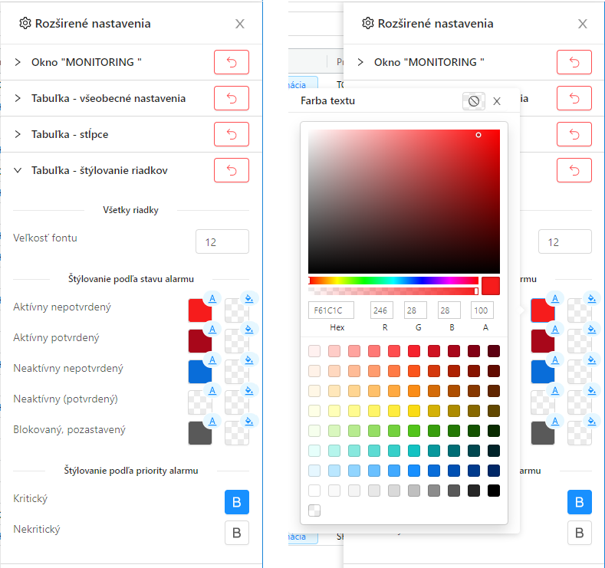This screenshot has height=568, width=605.
Task: Enable bold for Nekritický priority in left panel
Action: [x=236, y=533]
